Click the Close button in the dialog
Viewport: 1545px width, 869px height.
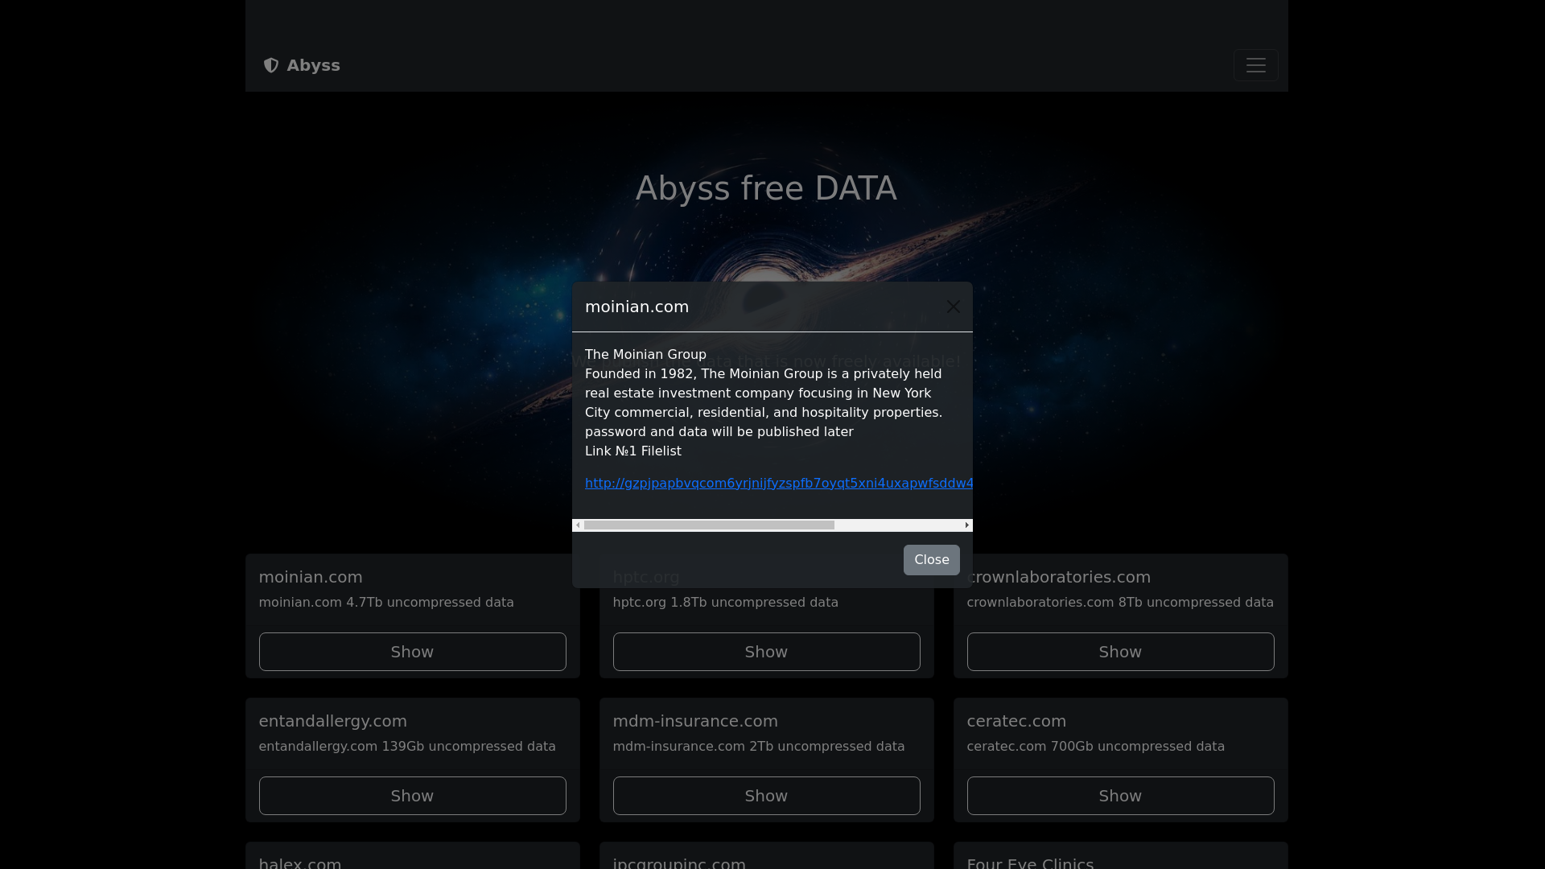[x=931, y=560]
